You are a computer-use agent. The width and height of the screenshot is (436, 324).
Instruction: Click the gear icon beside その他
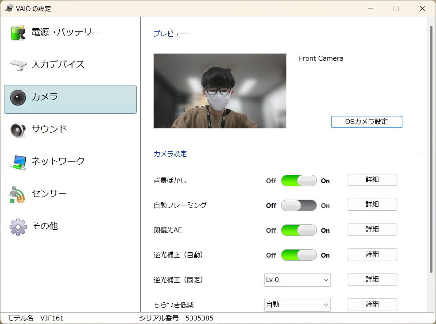pos(18,227)
